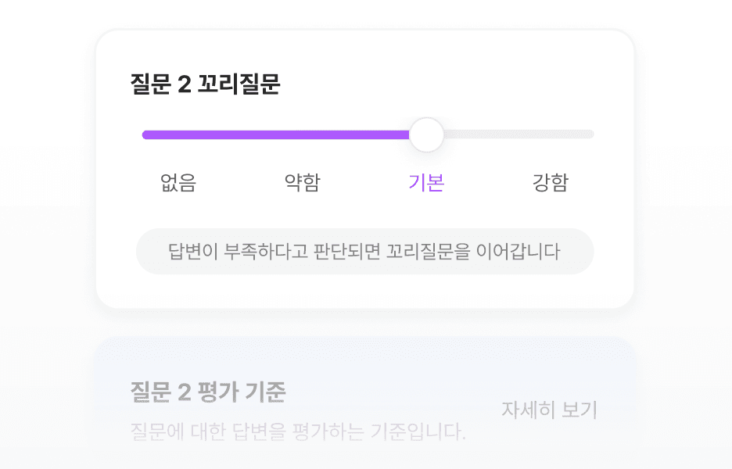Click the 답변이 부족하다고 판단되면 hint pill

[x=364, y=251]
